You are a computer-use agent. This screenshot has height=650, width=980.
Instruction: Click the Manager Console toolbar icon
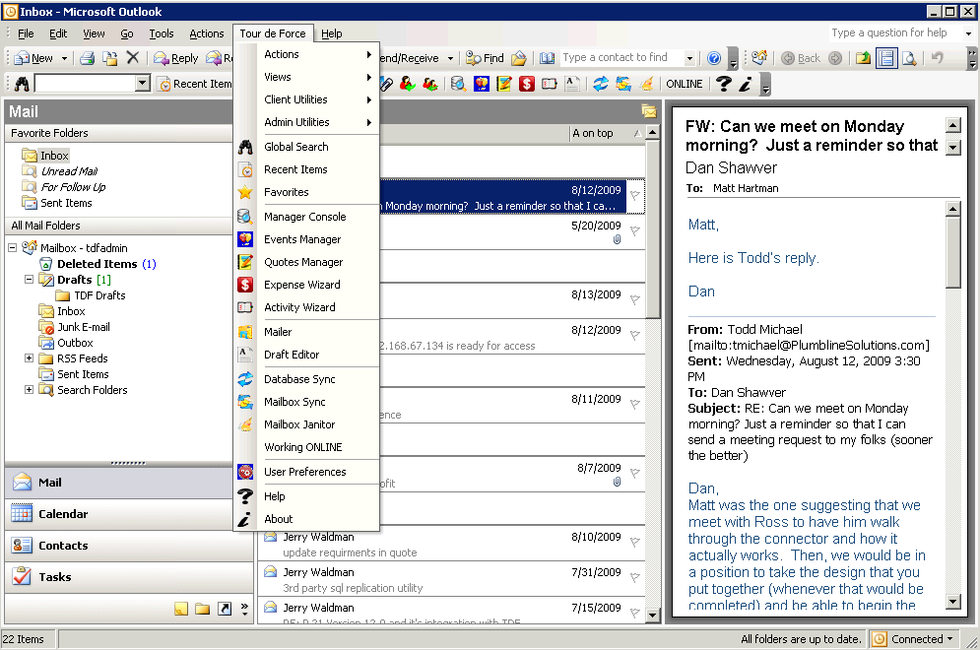tap(458, 84)
